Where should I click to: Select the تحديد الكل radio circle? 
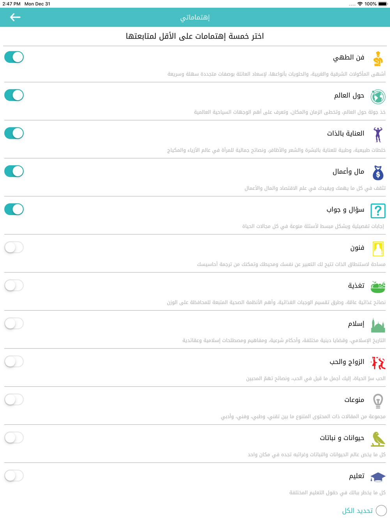point(381,510)
